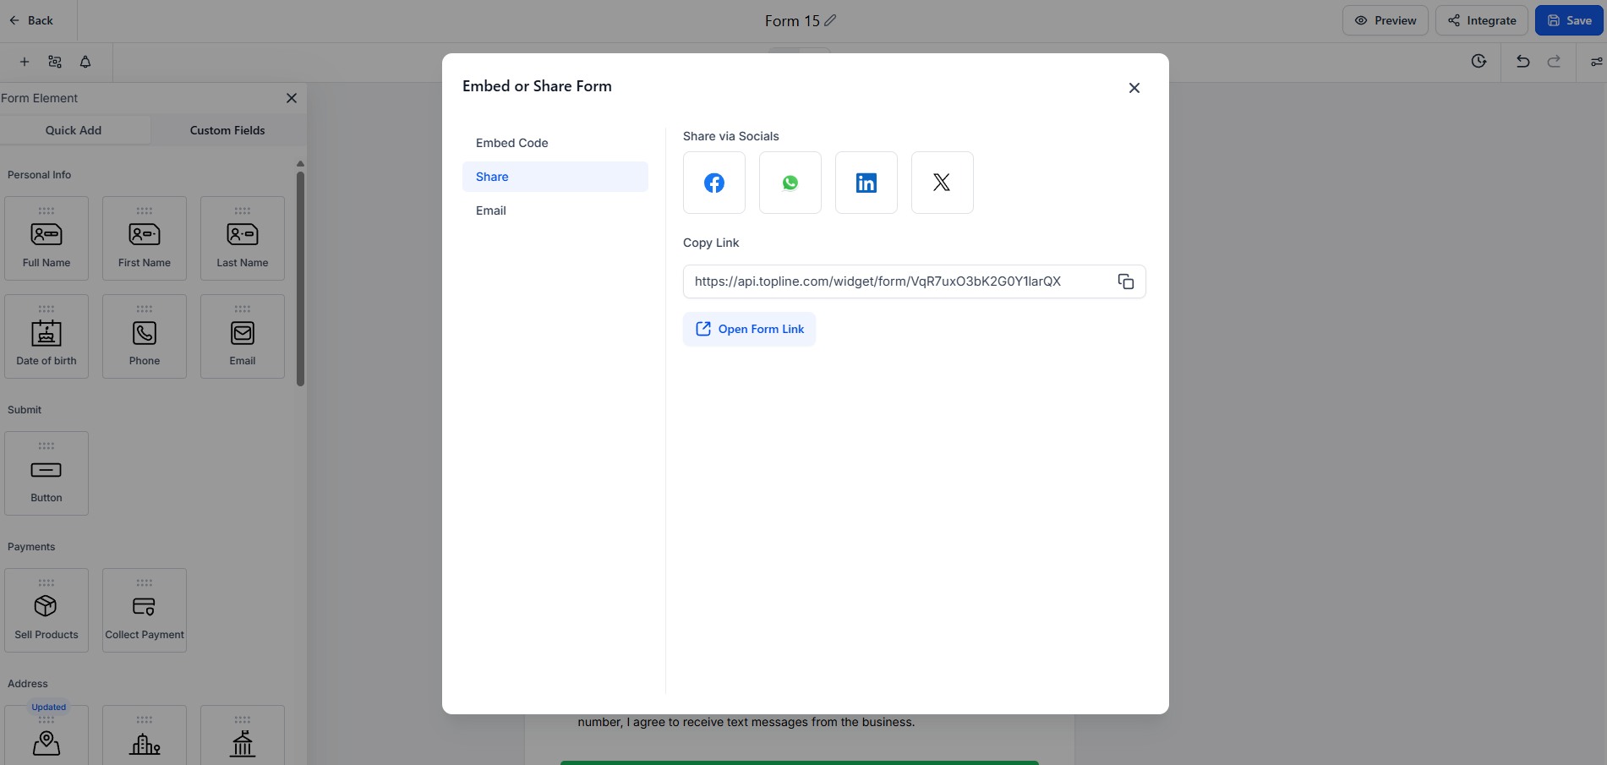Close the Form Element panel
This screenshot has width=1607, height=765.
coord(292,98)
